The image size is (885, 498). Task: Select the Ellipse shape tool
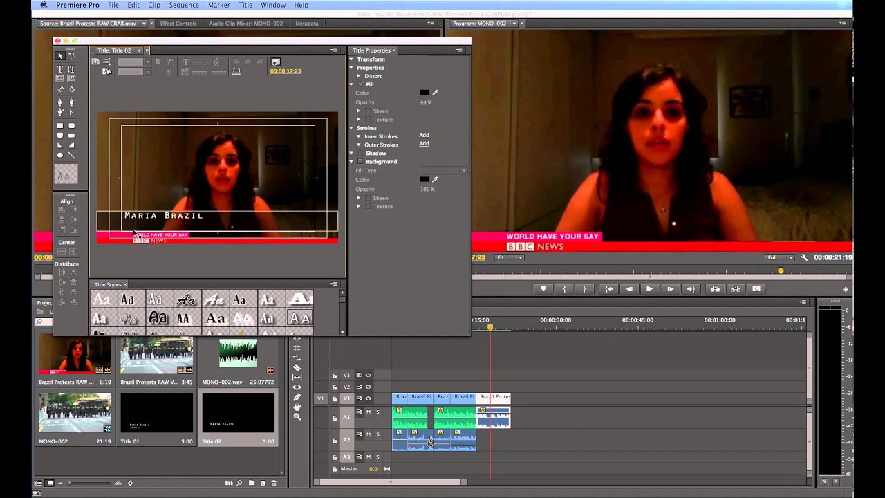tap(60, 155)
